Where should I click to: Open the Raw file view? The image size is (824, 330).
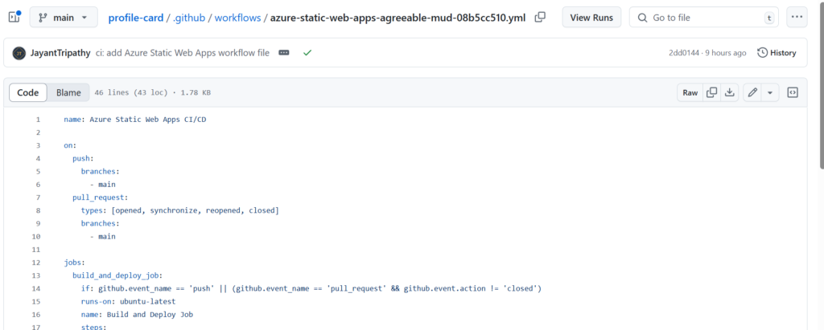click(690, 93)
